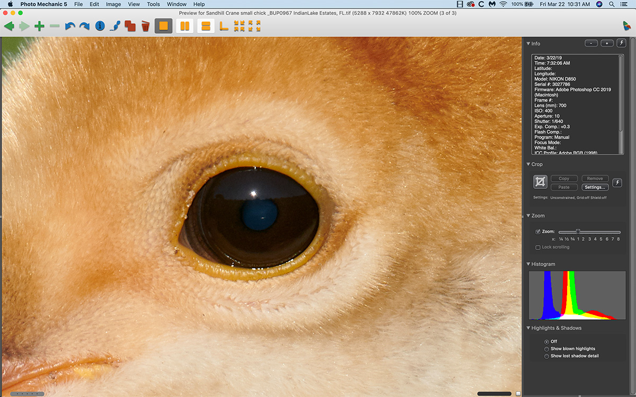Select Show blown highlights option

pyautogui.click(x=547, y=349)
